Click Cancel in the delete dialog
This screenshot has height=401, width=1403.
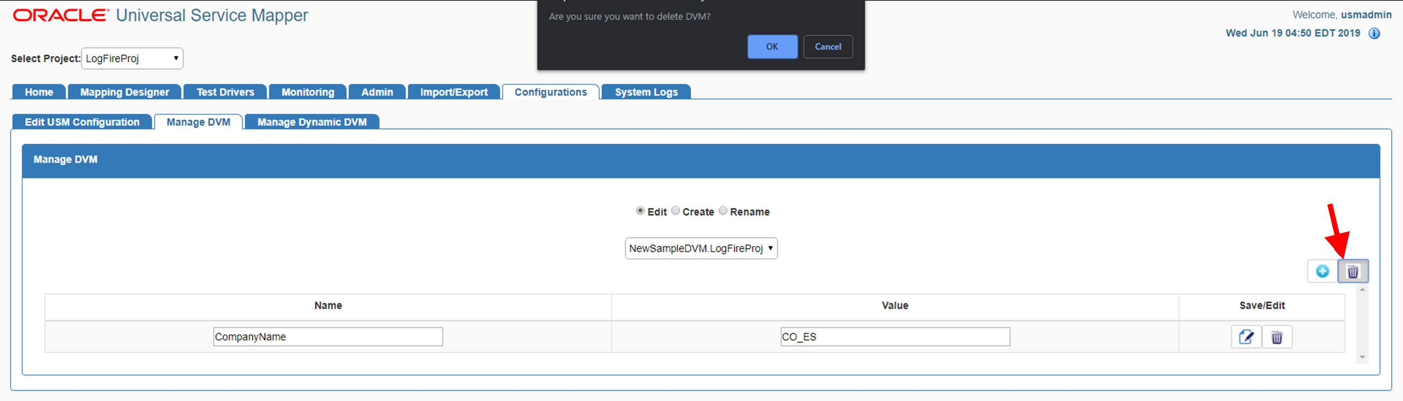point(828,47)
